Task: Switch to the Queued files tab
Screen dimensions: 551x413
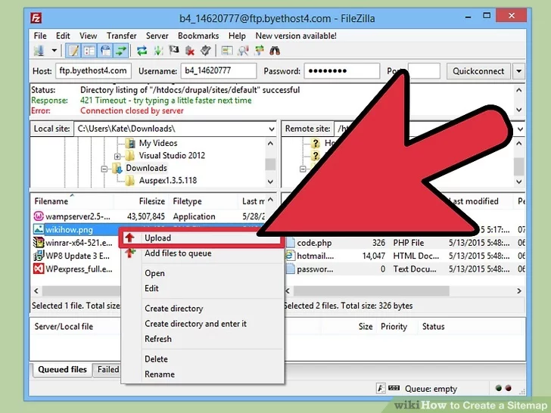Action: click(62, 369)
